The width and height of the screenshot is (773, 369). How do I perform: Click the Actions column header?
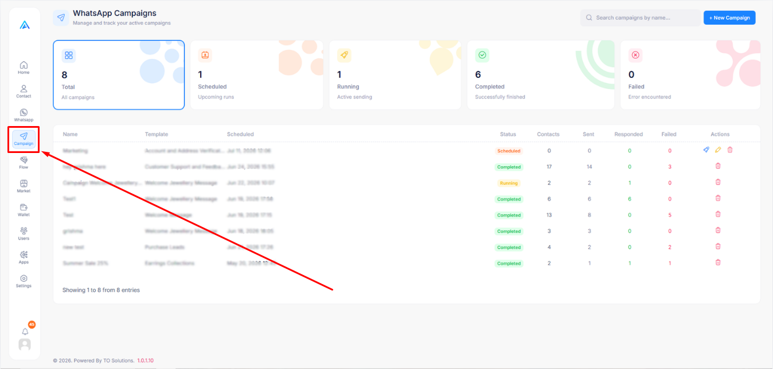coord(720,134)
